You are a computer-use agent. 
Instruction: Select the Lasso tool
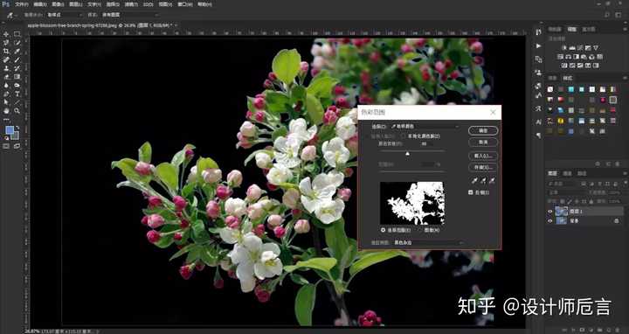point(6,43)
